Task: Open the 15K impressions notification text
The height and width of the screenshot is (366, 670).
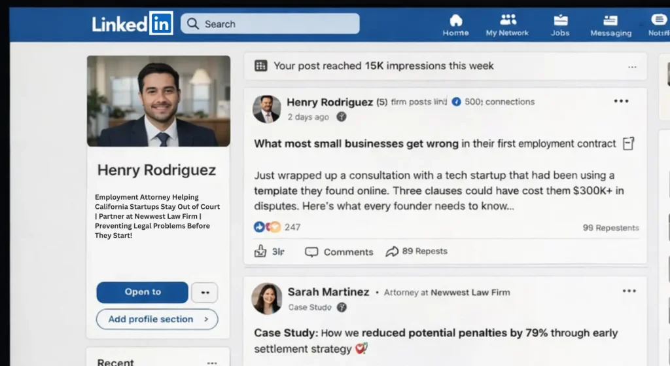Action: [x=383, y=66]
